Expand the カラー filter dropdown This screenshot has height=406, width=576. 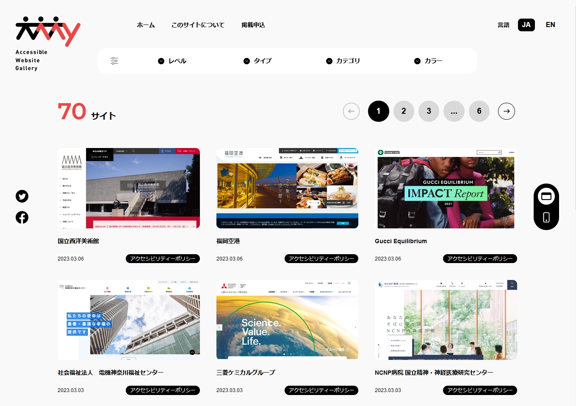click(428, 61)
